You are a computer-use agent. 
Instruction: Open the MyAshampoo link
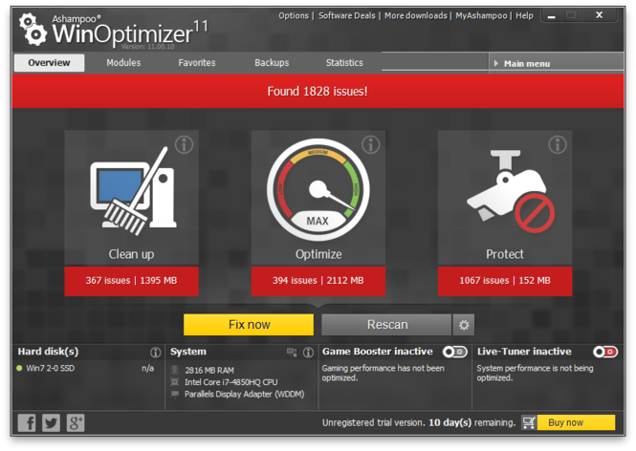coord(481,16)
